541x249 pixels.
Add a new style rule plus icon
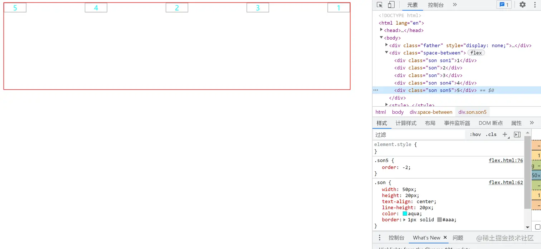click(x=505, y=135)
